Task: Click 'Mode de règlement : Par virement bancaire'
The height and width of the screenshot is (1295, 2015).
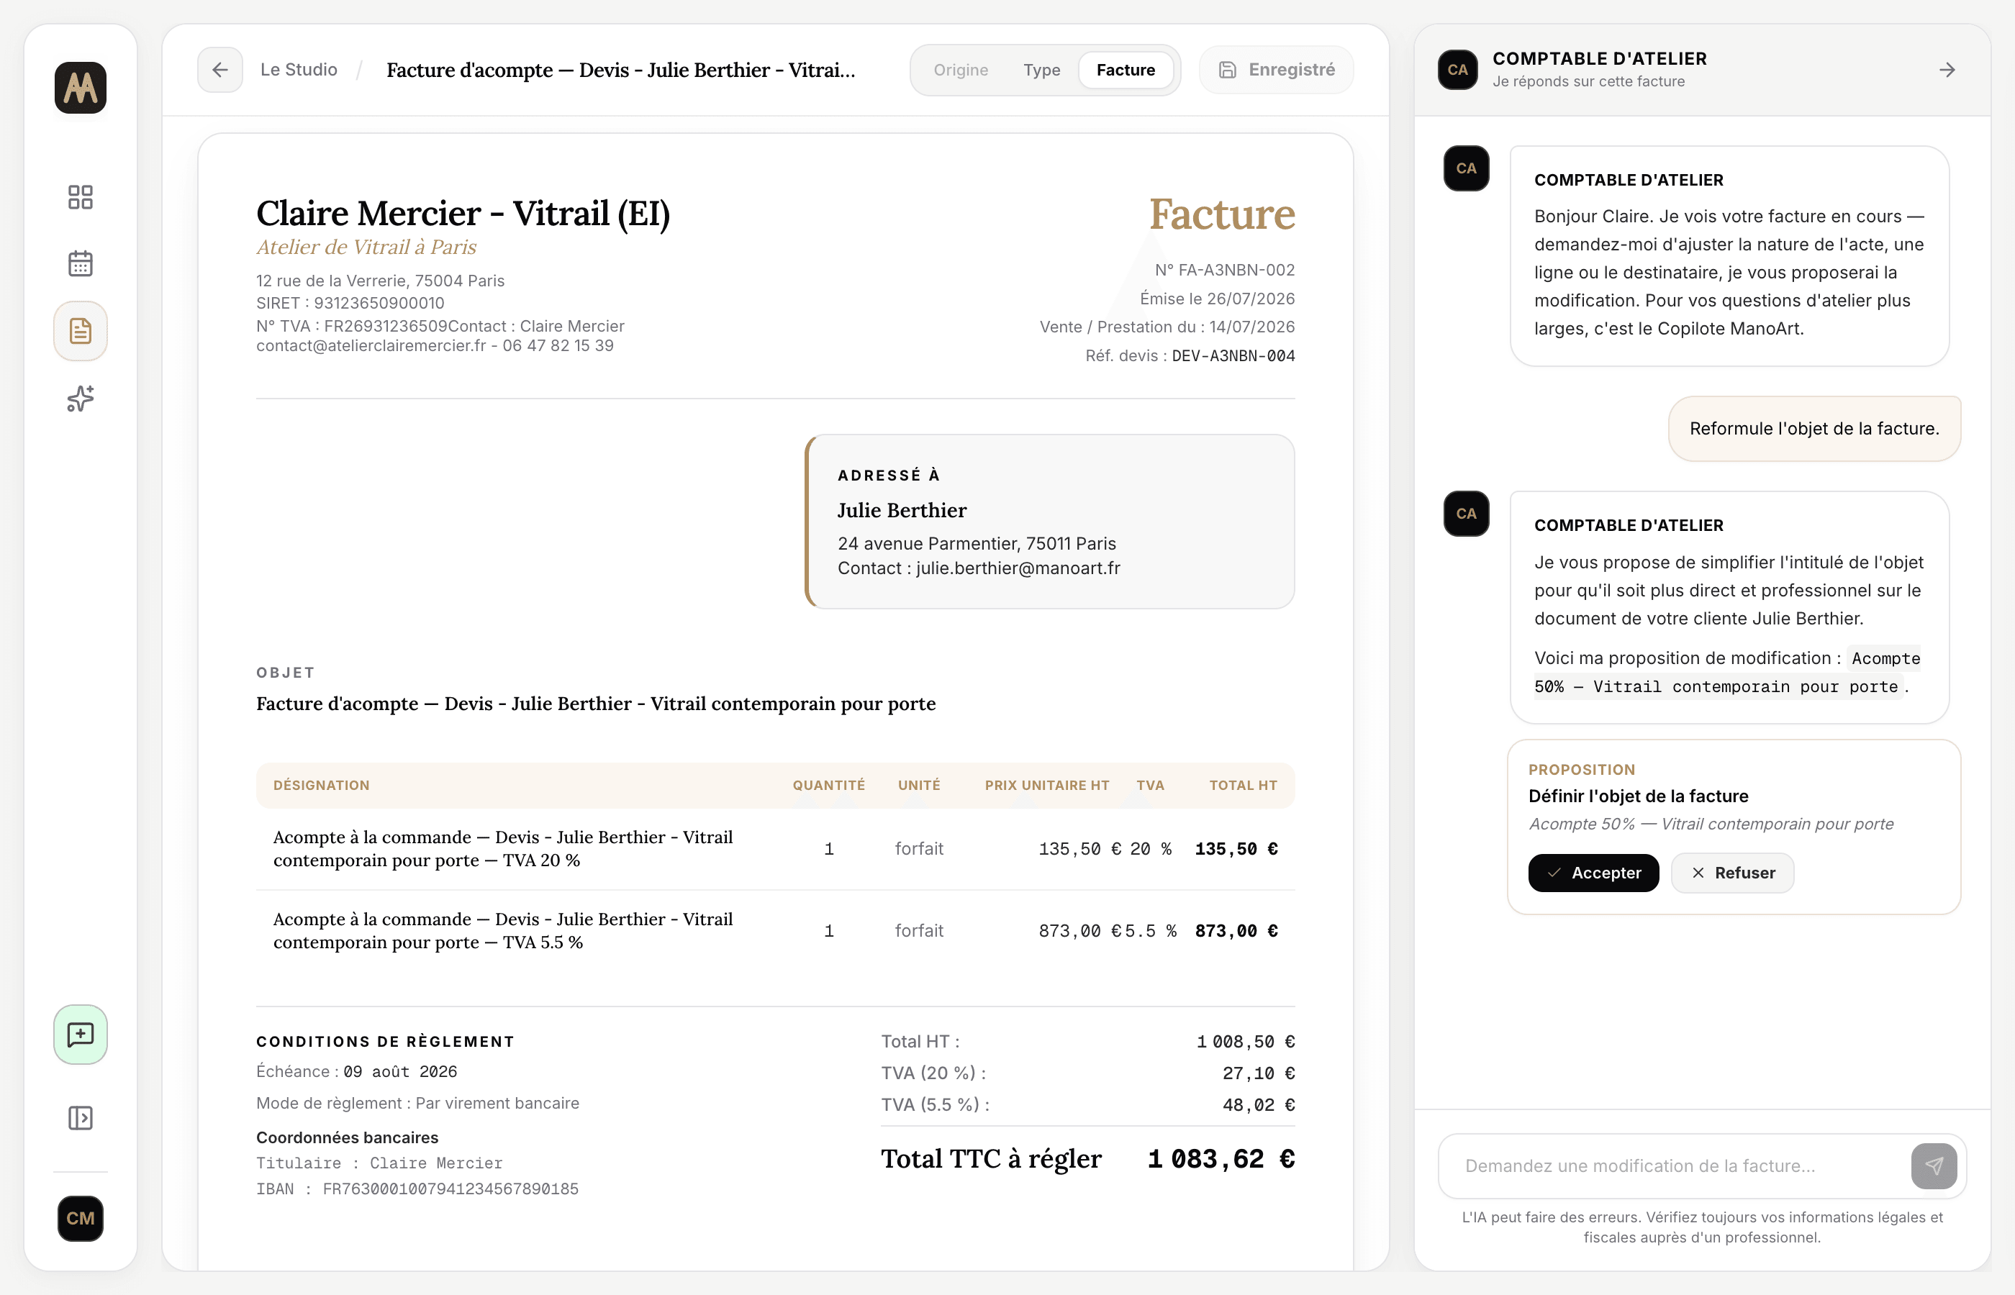Action: (x=417, y=1104)
